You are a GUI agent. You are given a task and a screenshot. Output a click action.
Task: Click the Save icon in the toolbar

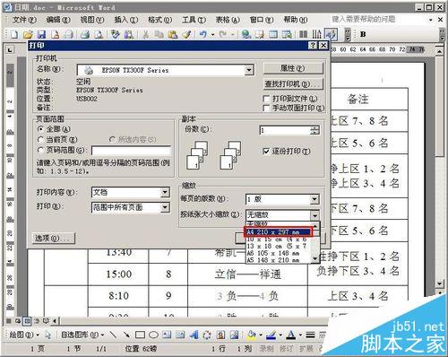point(41,34)
